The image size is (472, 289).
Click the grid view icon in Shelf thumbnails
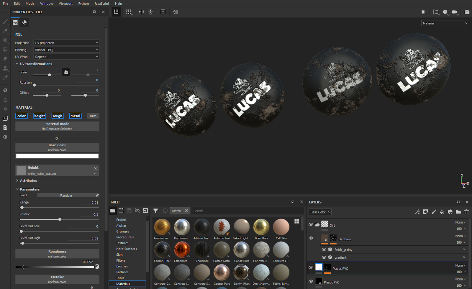(297, 221)
